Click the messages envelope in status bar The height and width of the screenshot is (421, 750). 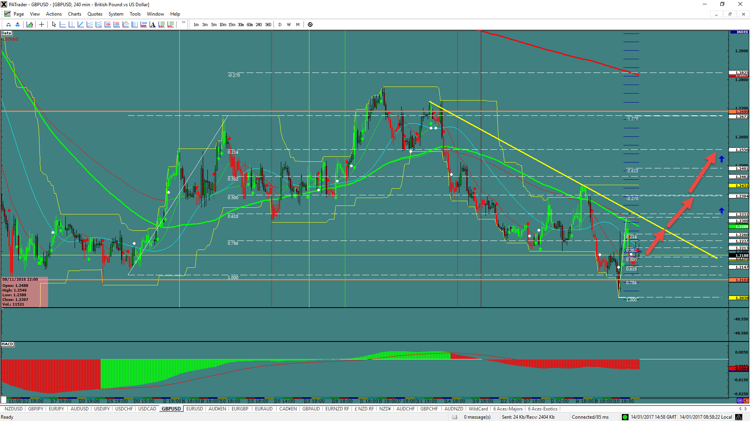454,417
